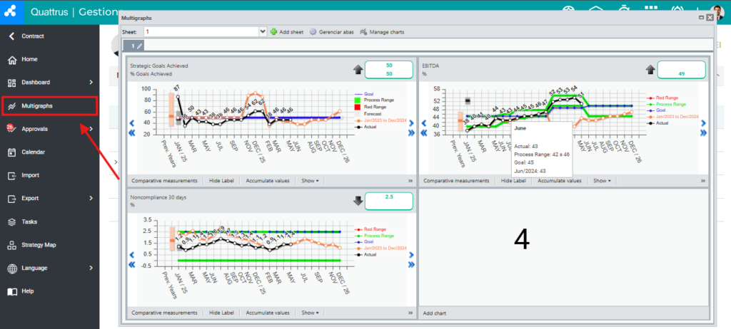
Task: Expand the Dashboard submenu arrow
Action: pyautogui.click(x=91, y=83)
